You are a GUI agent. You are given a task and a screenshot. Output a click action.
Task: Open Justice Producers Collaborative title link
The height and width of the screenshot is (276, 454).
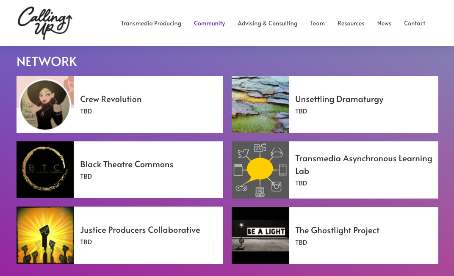click(x=140, y=230)
